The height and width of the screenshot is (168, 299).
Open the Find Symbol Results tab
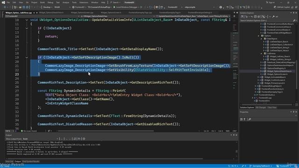coord(31,161)
